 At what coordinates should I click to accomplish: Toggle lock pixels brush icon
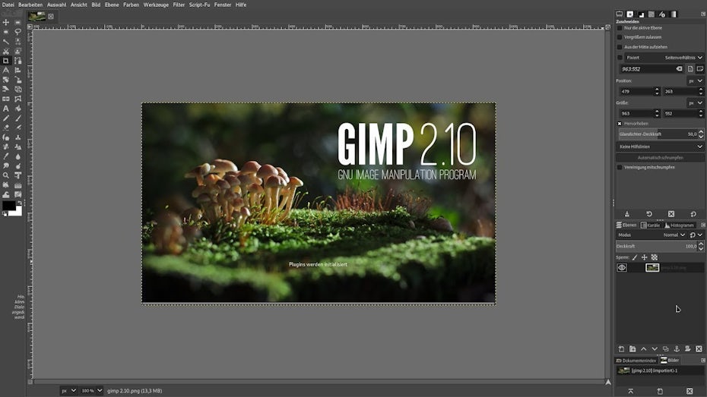pos(635,257)
